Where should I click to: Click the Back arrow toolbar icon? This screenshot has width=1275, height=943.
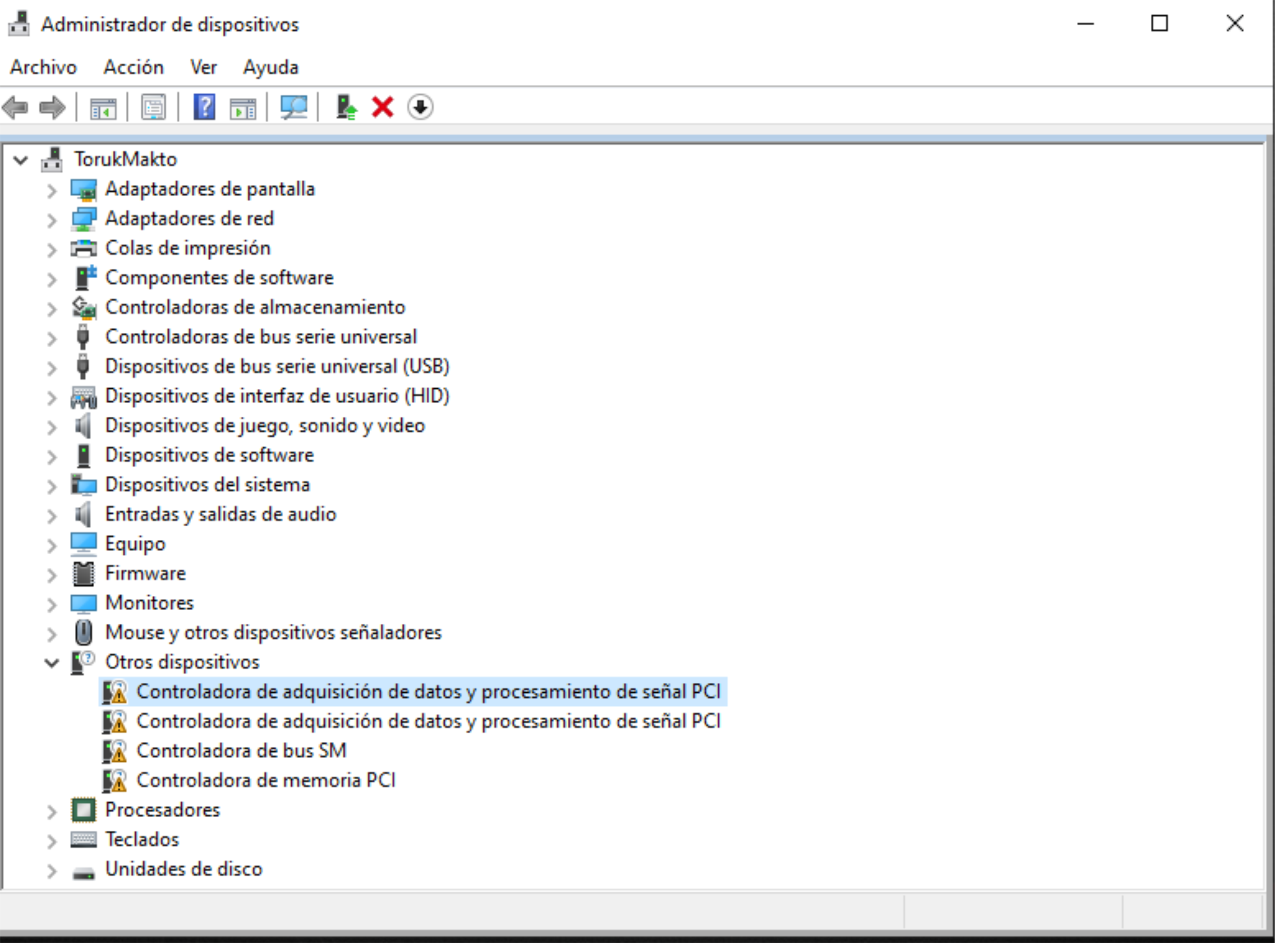[x=15, y=107]
